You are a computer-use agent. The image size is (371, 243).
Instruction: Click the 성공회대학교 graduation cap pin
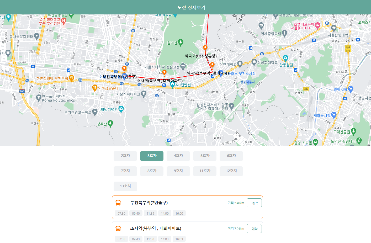pyautogui.click(x=254, y=62)
